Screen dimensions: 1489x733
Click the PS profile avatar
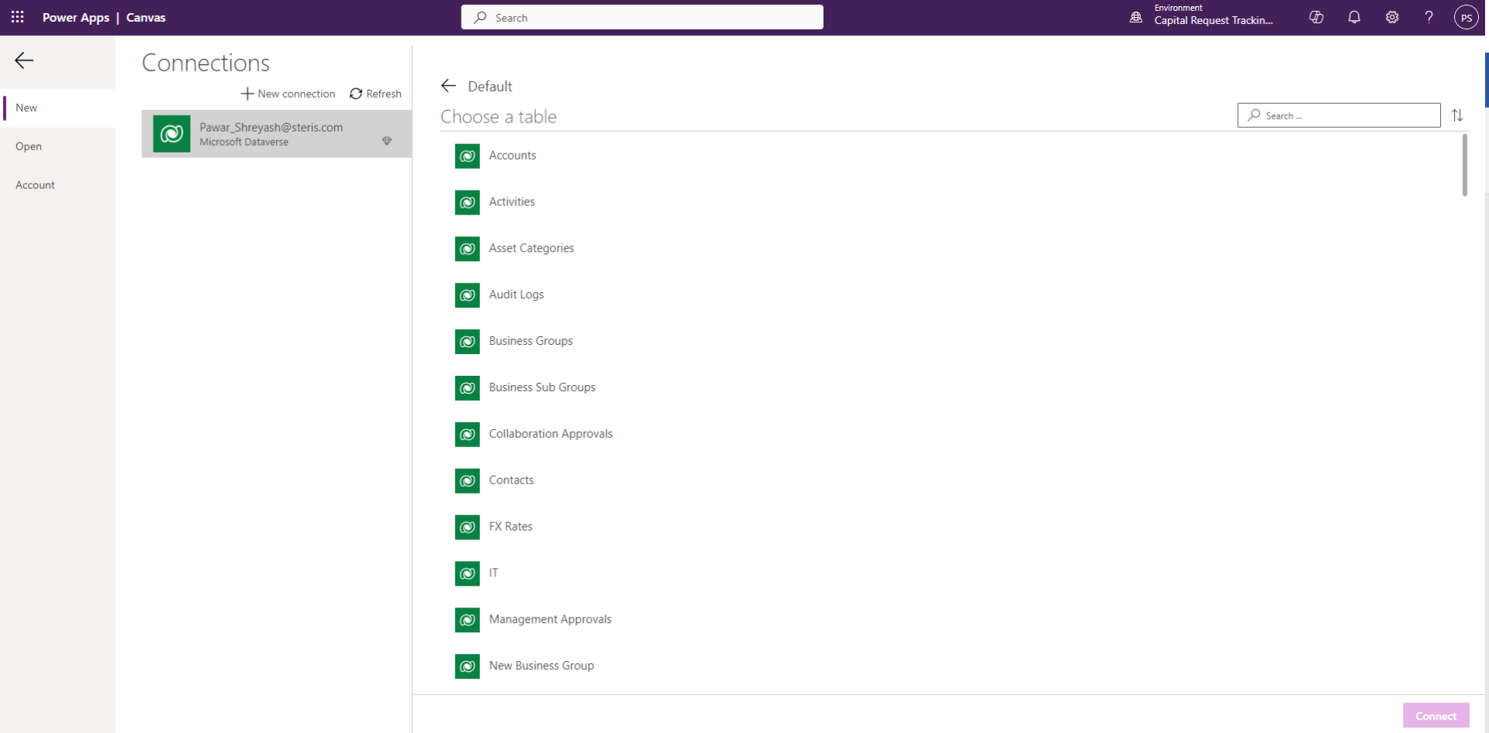point(1467,17)
